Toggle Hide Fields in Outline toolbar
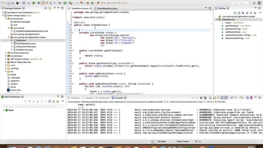This screenshot has height=148, width=263. click(243, 13)
